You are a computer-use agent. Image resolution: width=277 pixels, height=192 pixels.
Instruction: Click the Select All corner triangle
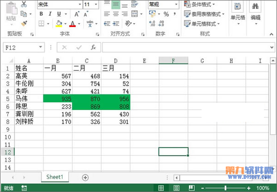pyautogui.click(x=11, y=61)
